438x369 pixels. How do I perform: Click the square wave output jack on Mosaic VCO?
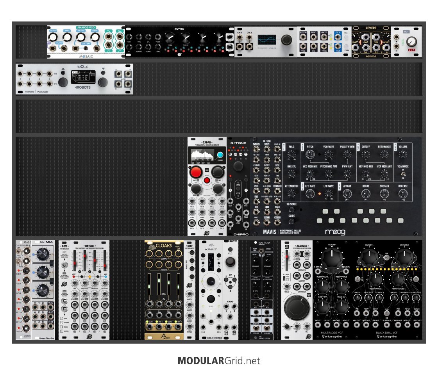click(120, 36)
